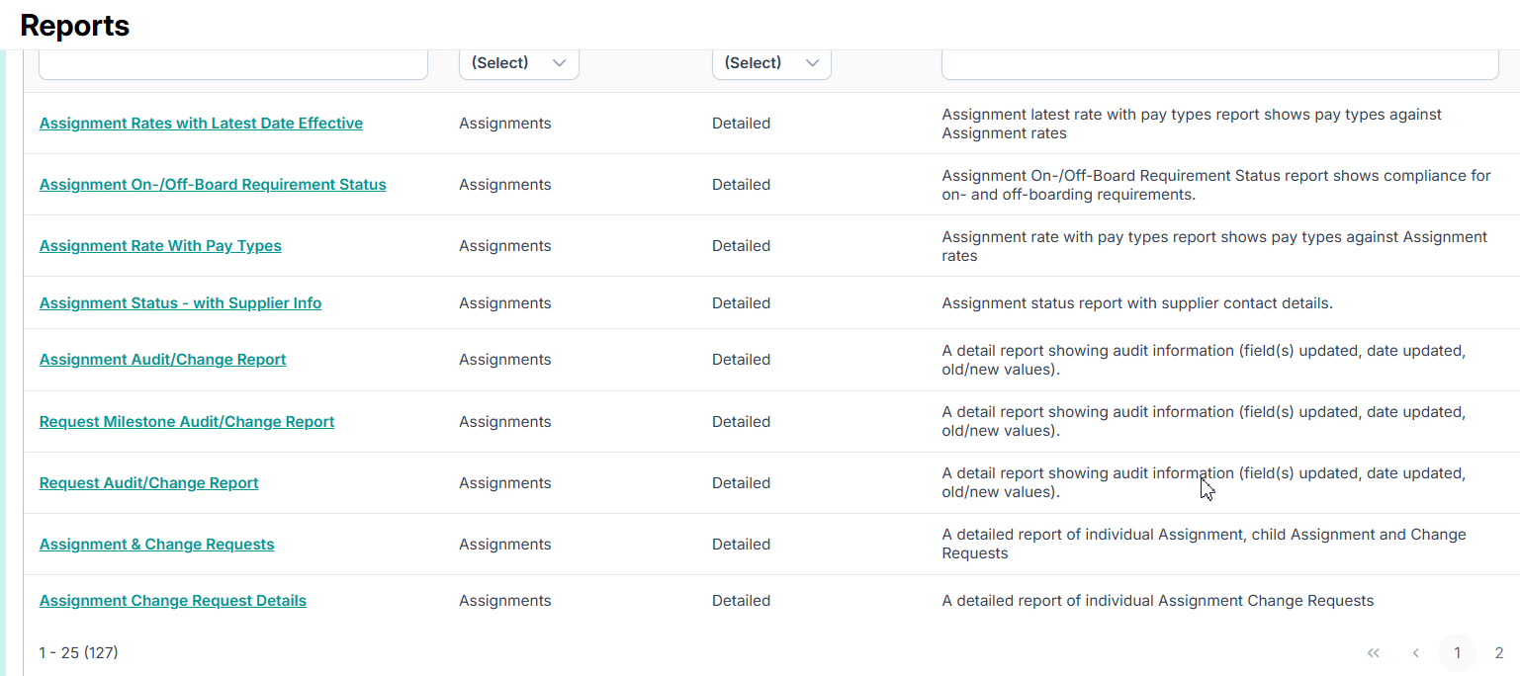Select the current page 1 button

pyautogui.click(x=1457, y=652)
